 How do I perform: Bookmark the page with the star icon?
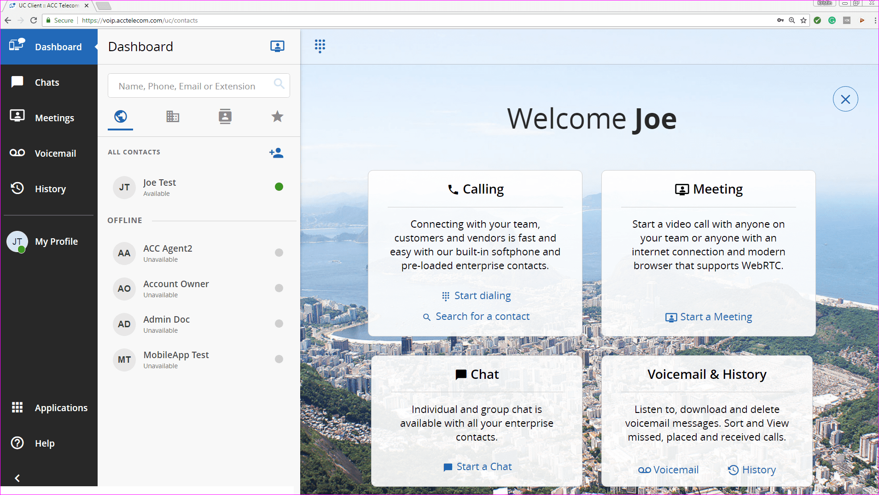click(803, 20)
